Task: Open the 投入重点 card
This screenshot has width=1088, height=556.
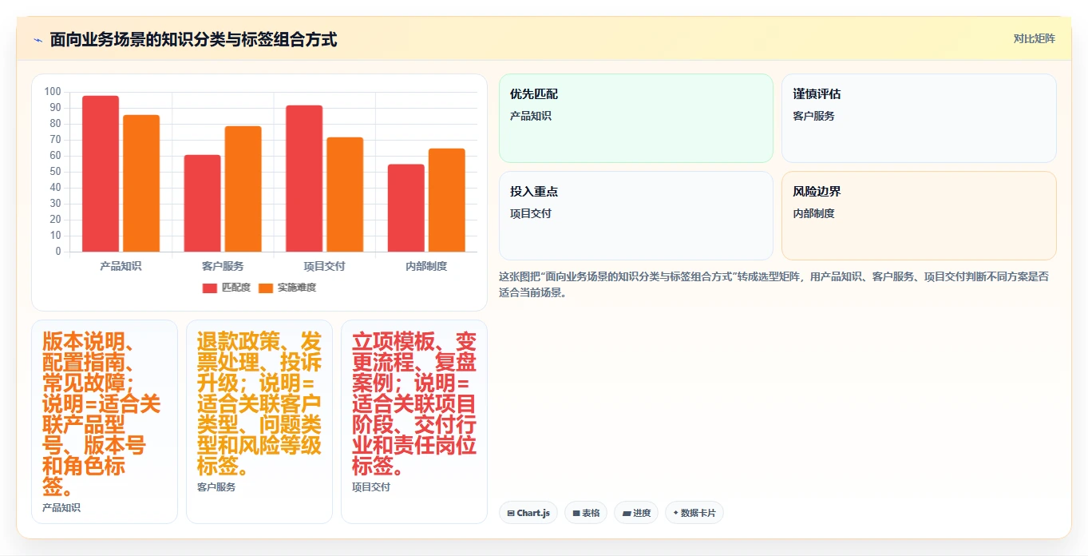Action: 636,216
